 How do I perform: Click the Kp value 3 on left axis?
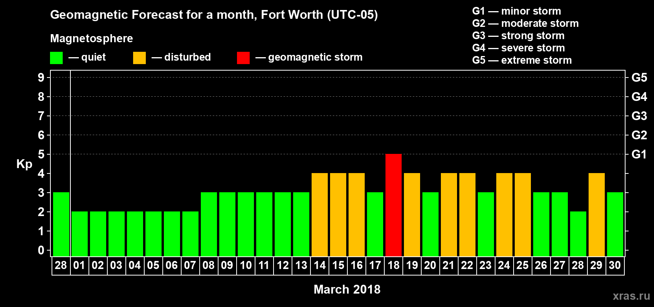click(x=41, y=193)
